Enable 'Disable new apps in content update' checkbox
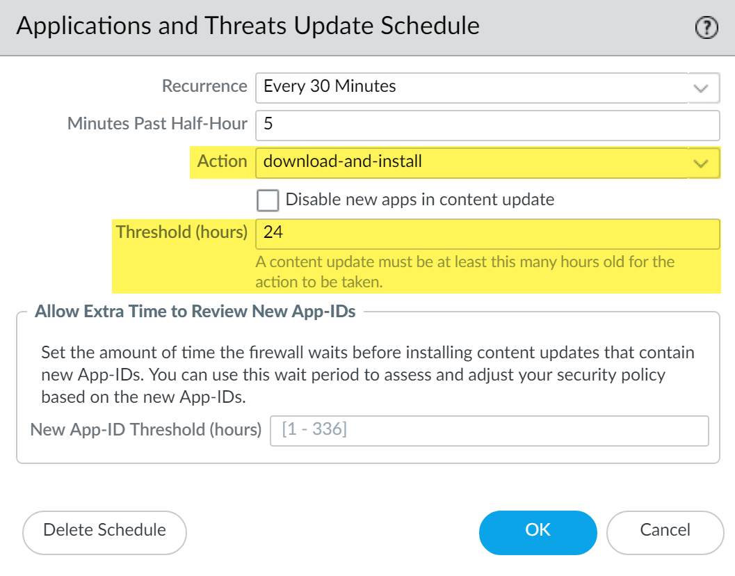Image resolution: width=735 pixels, height=576 pixels. pos(268,200)
